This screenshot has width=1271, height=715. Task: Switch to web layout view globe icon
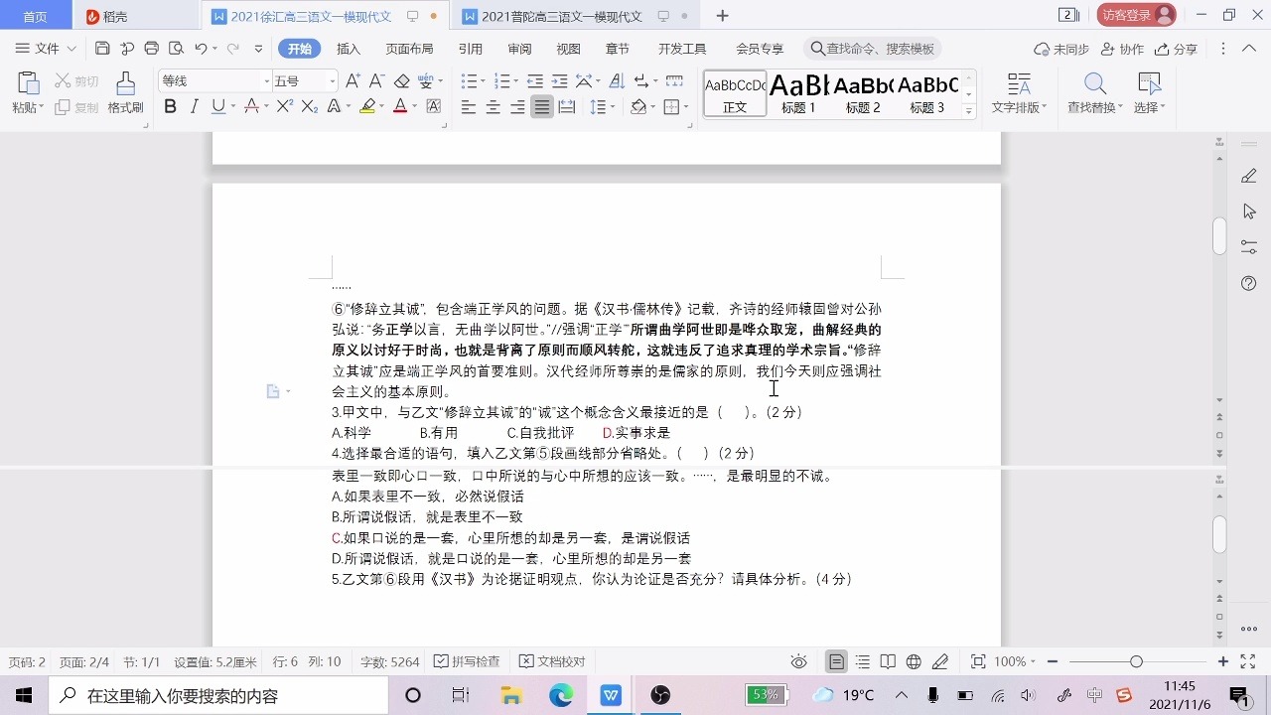[914, 661]
